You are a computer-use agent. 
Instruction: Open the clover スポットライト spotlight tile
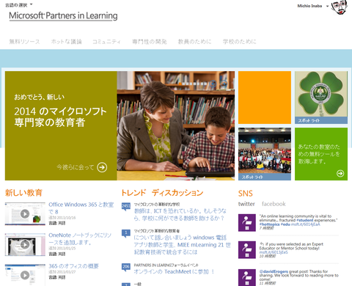[321, 98]
